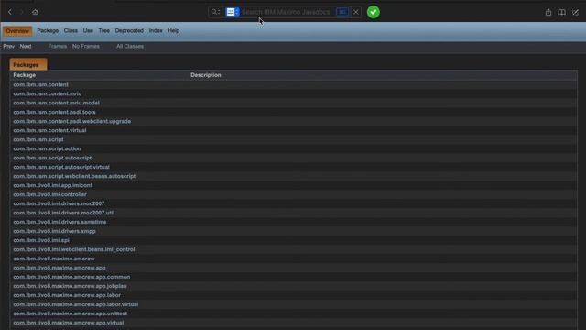Screen dimensions: 586x330
Task: Switch to the Class tab
Action: click(x=71, y=30)
